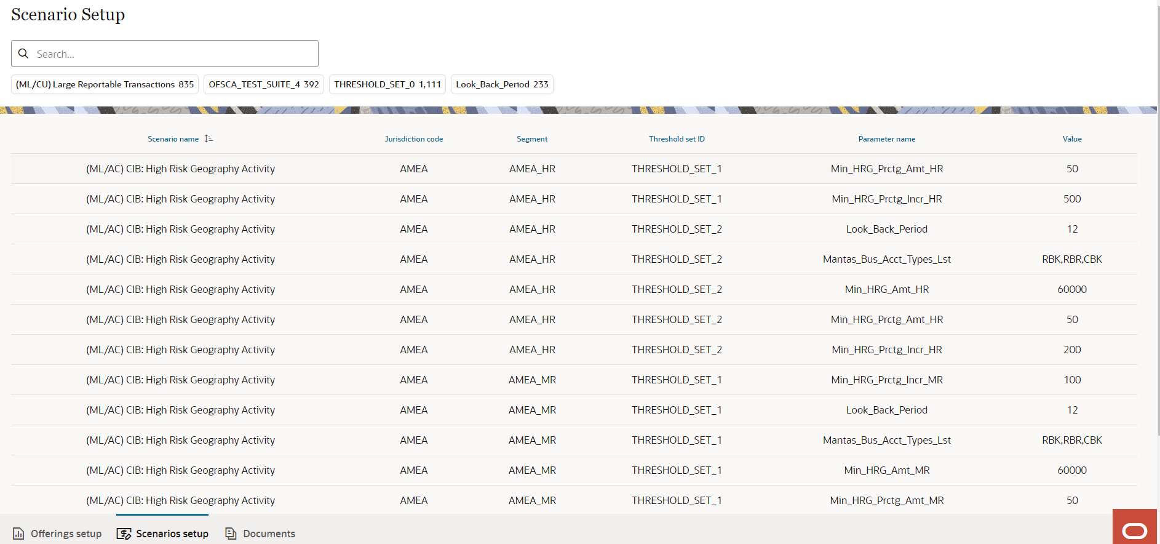
Task: Click the Value column header
Action: [1072, 139]
